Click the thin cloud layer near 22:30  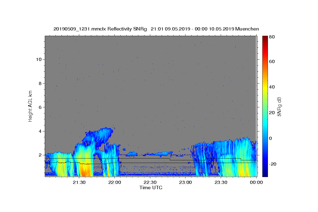(159, 153)
